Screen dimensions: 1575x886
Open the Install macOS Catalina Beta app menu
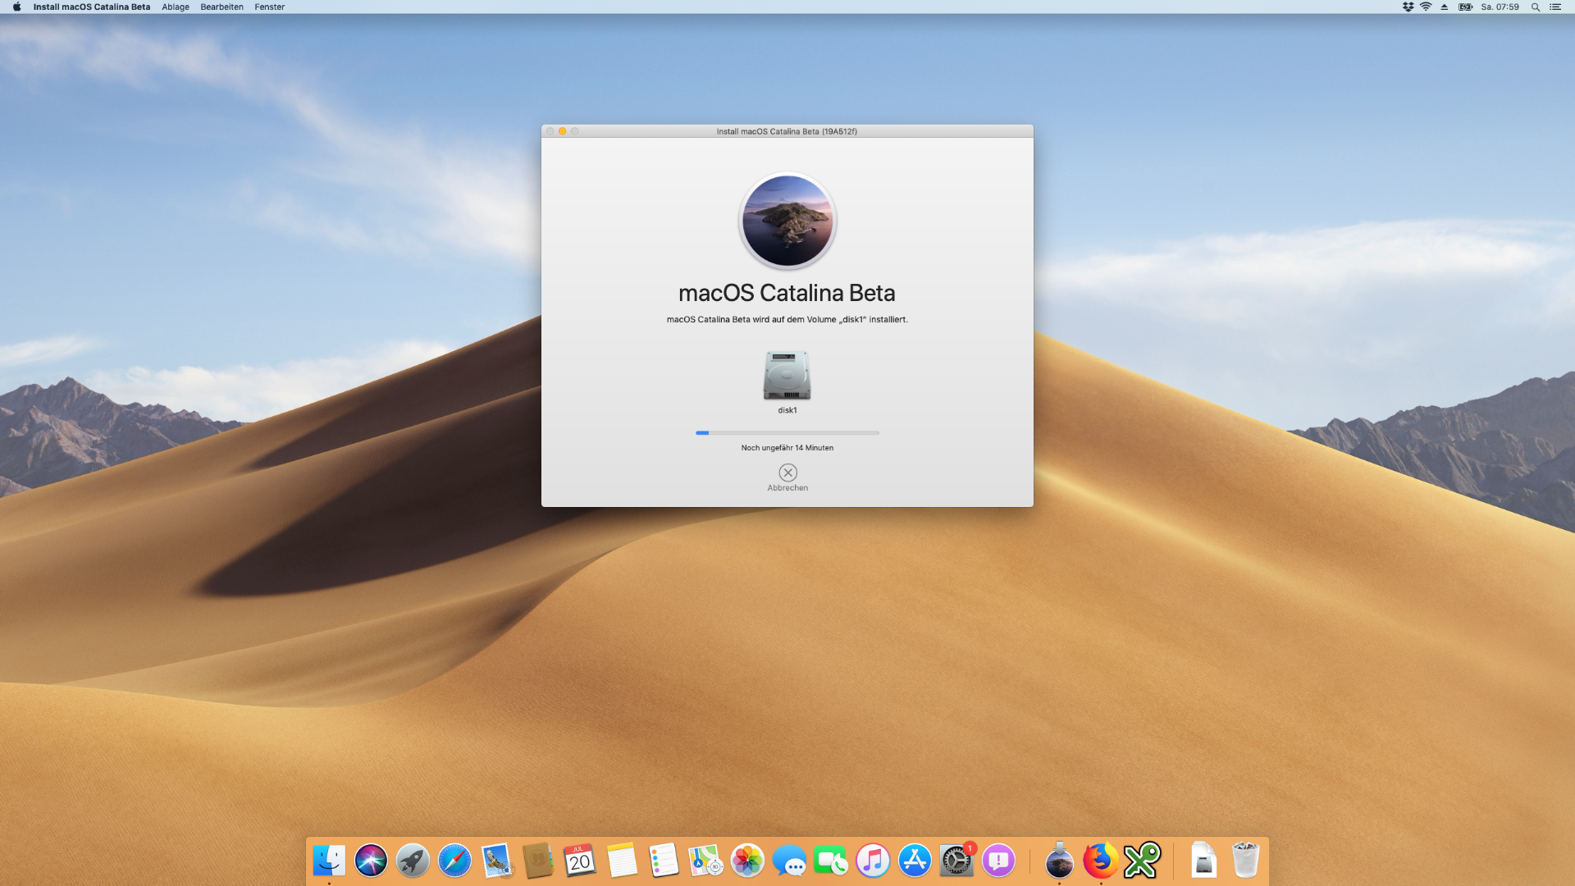pos(91,7)
